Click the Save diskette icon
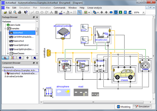Screen dimensions: 157x111 click(10, 12)
